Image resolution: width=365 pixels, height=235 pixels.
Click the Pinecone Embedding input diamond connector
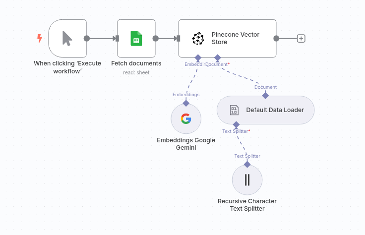[198, 58]
